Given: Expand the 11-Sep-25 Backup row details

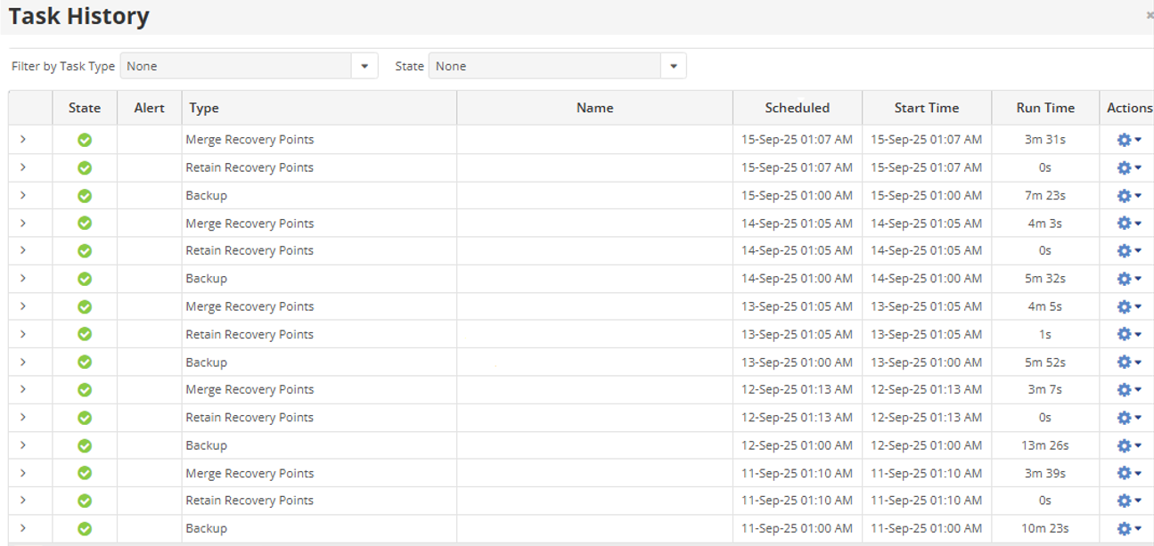Looking at the screenshot, I should pyautogui.click(x=23, y=527).
